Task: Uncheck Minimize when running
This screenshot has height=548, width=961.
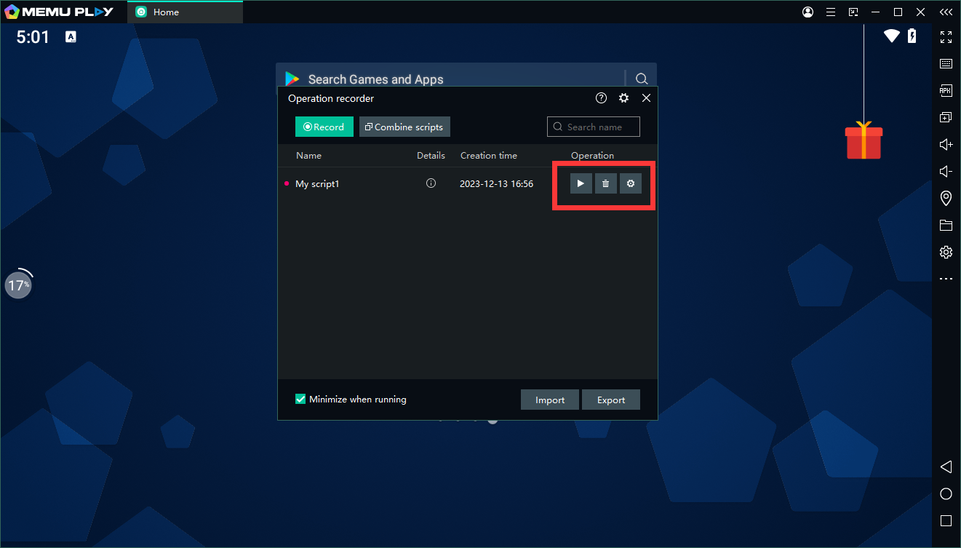Action: click(x=300, y=399)
